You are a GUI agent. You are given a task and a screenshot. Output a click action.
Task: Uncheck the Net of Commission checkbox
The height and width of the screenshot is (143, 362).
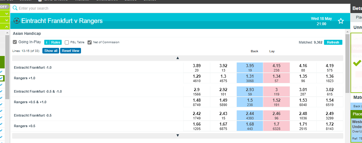[90, 42]
